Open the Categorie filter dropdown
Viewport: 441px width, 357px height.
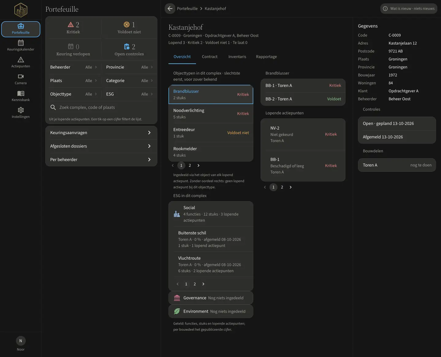129,81
